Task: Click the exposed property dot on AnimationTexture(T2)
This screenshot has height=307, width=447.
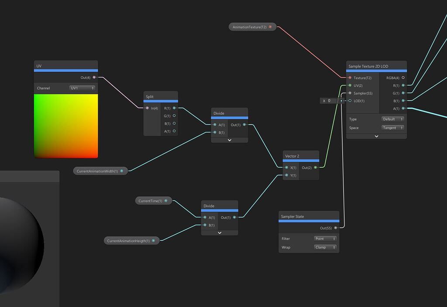Action: coord(270,26)
